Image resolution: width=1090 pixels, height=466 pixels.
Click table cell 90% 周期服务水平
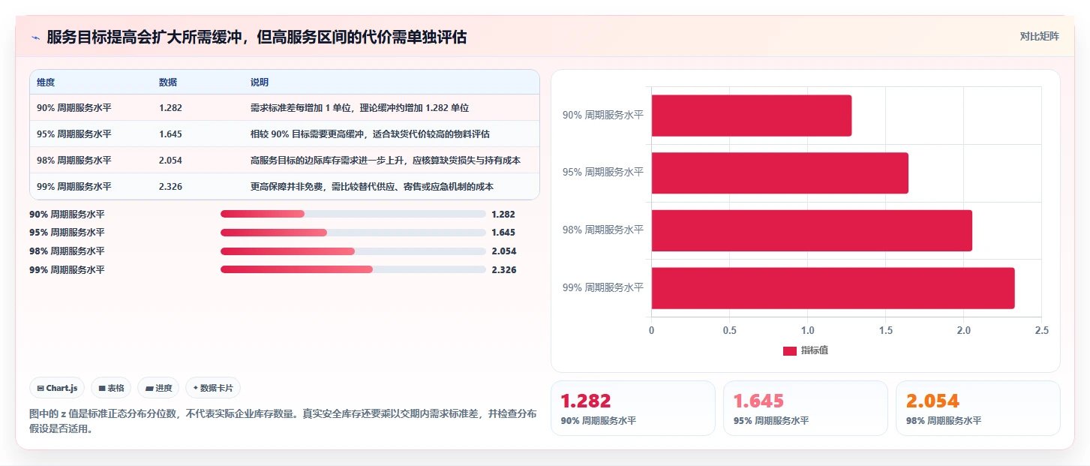[74, 108]
